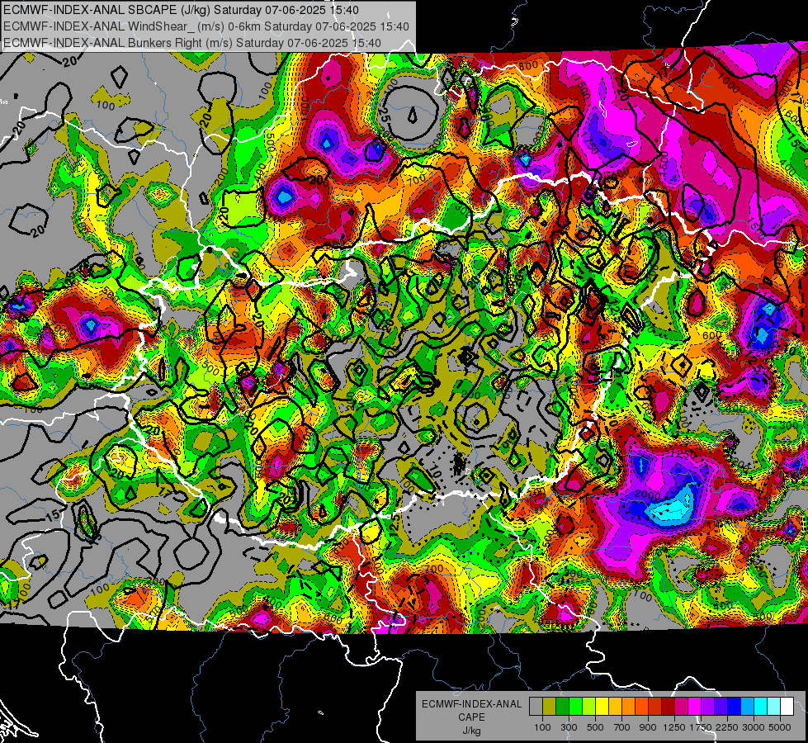This screenshot has height=743, width=808.
Task: Click the legend value 900
Action: click(648, 727)
